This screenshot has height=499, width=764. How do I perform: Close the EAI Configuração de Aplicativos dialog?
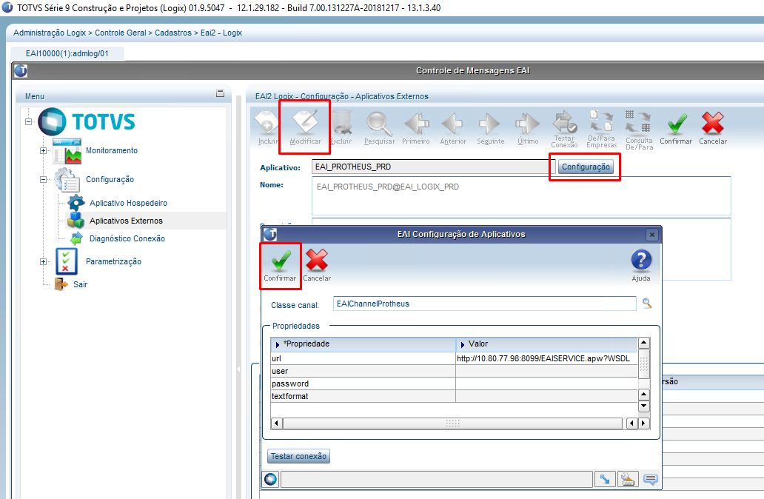coord(652,235)
